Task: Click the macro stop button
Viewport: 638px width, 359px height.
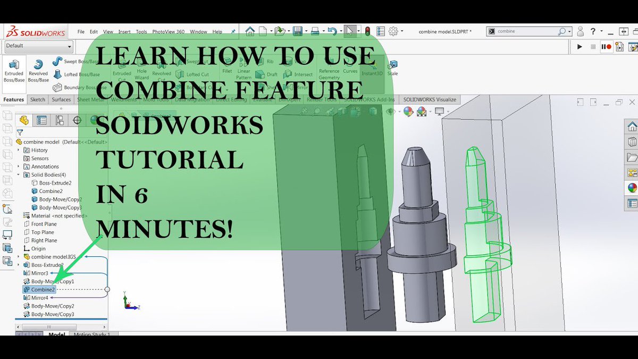Action: [593, 47]
